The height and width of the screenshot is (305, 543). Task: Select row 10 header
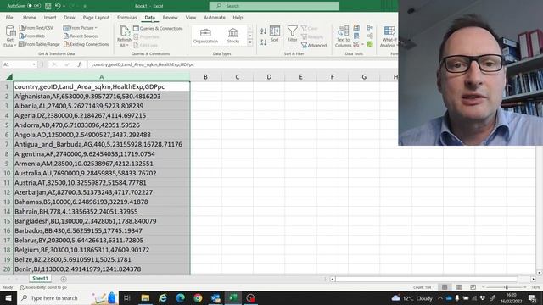point(7,173)
